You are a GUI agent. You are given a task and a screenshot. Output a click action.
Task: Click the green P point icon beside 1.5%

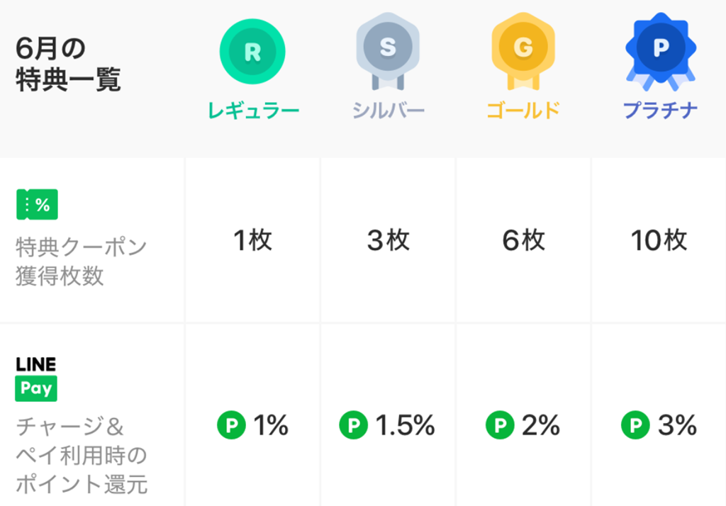[x=353, y=425]
